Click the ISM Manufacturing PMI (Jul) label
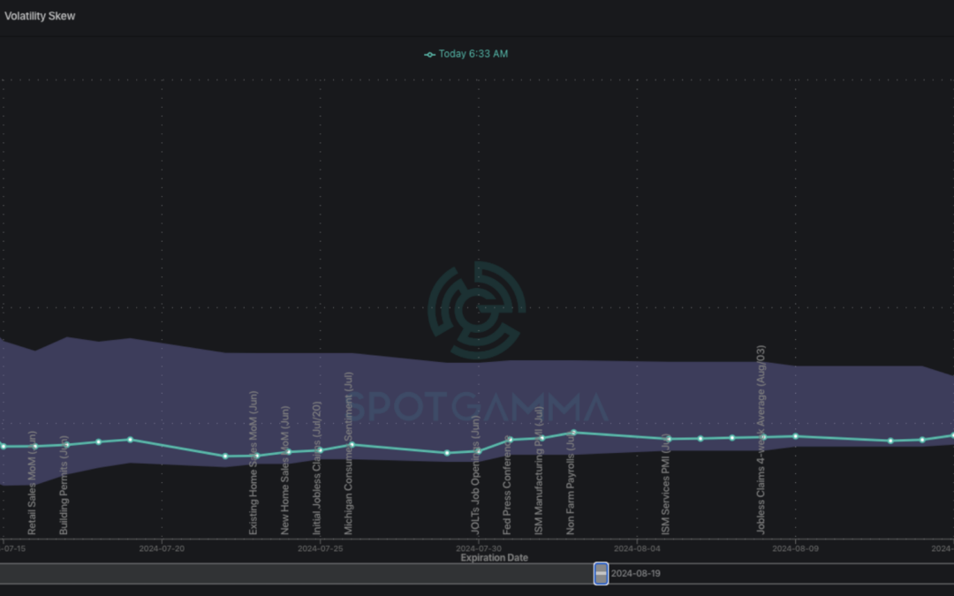Viewport: 954px width, 596px height. tap(539, 471)
